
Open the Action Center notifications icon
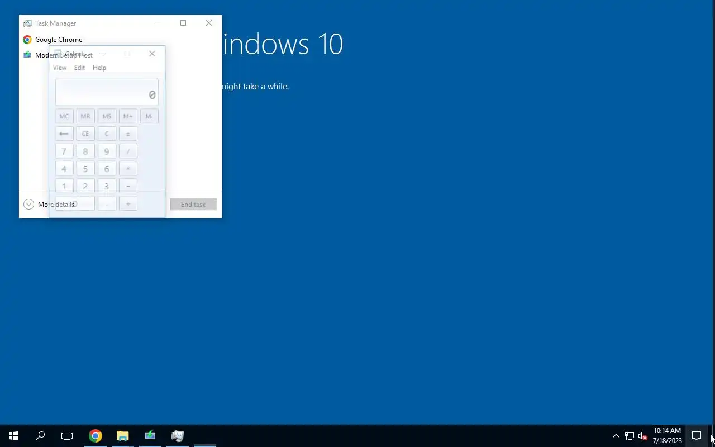point(697,436)
